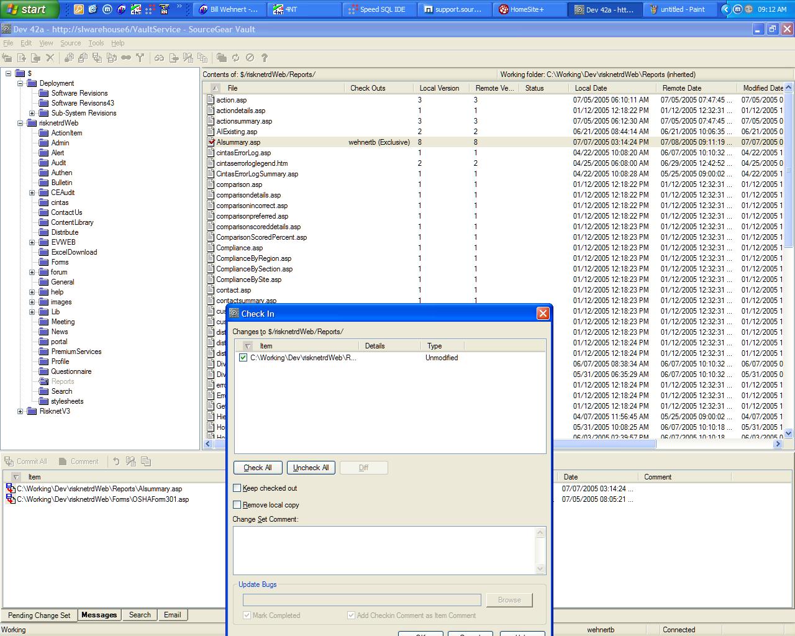Click the AIsummary.asp checked-out file icon in file list
The width and height of the screenshot is (795, 636).
tap(211, 142)
